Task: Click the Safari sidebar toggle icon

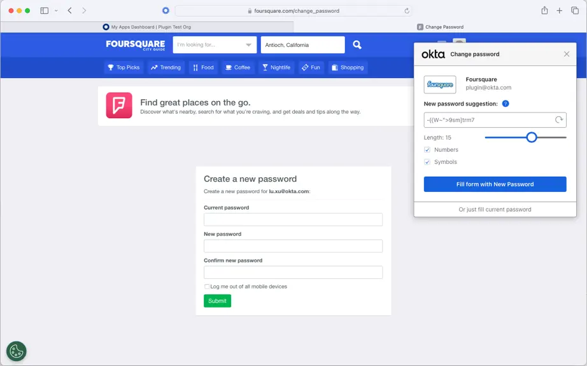Action: (x=44, y=10)
